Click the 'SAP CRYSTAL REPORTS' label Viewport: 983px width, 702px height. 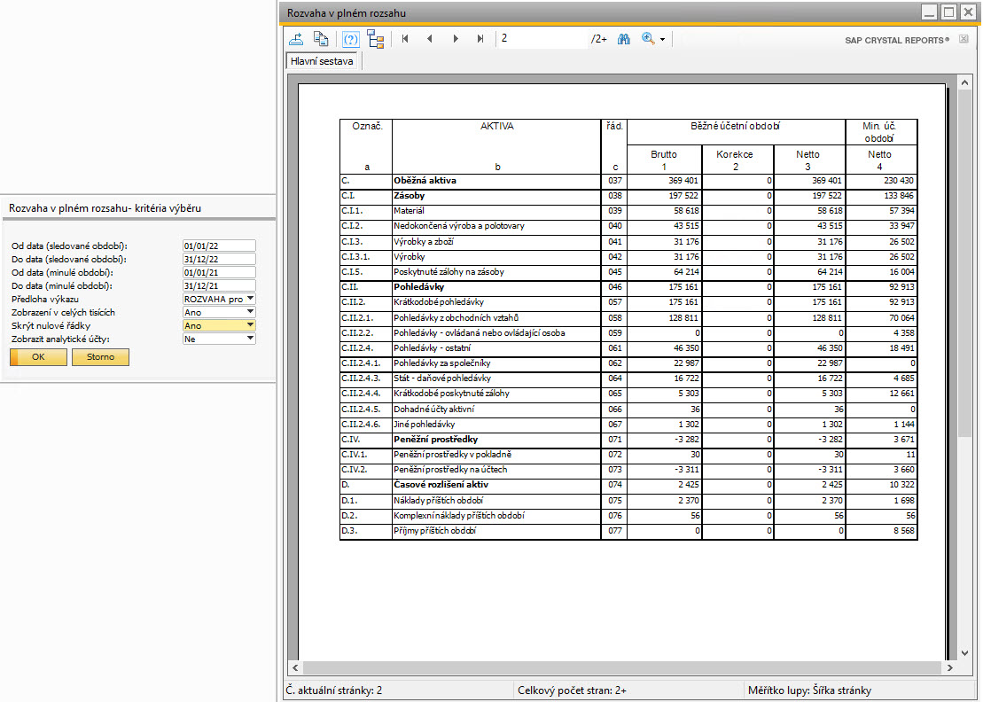click(x=897, y=40)
